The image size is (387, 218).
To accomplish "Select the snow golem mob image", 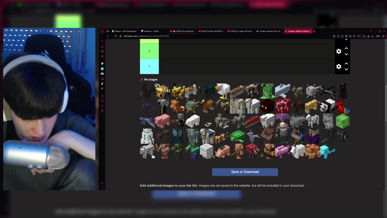I will coord(147,137).
